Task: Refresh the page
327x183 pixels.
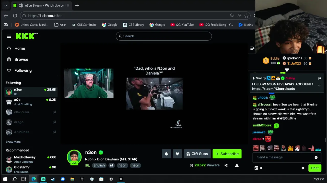Action: (15, 16)
